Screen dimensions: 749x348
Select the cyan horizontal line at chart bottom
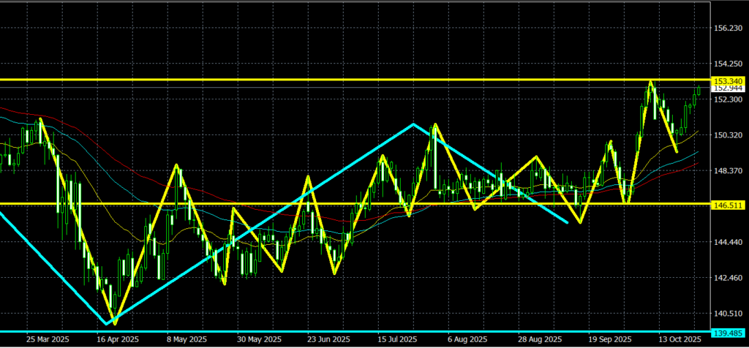coord(366,331)
